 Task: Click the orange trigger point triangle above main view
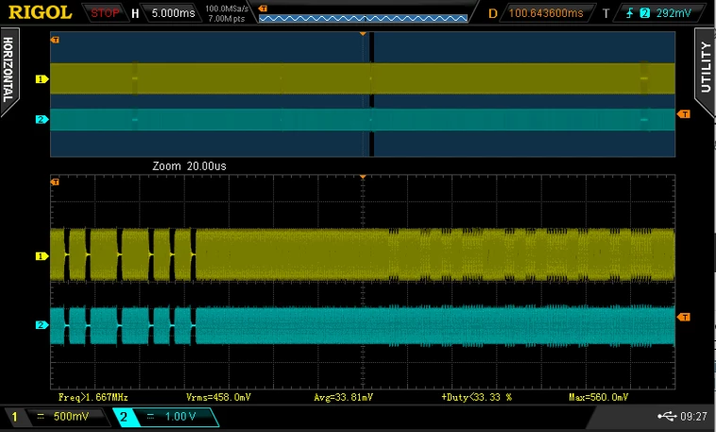coord(363,34)
